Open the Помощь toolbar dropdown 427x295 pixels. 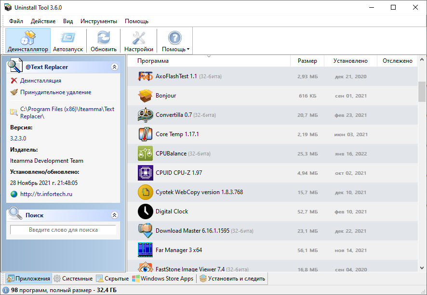175,41
